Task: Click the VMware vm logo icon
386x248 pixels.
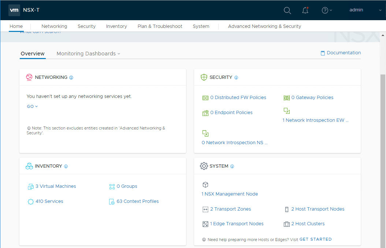Action: [x=14, y=10]
